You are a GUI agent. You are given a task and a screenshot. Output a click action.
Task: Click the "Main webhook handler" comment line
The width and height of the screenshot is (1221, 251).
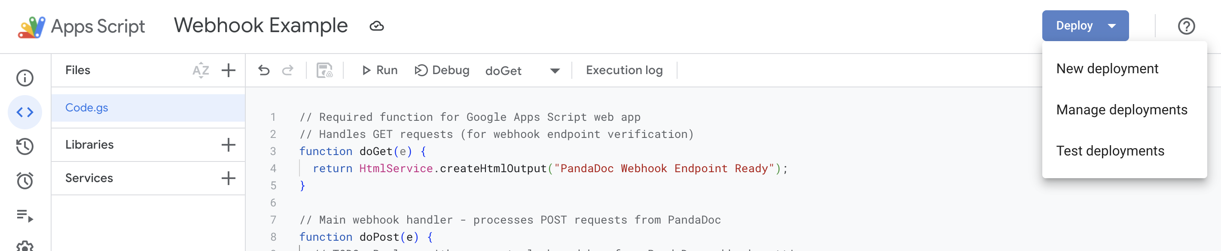coord(510,220)
